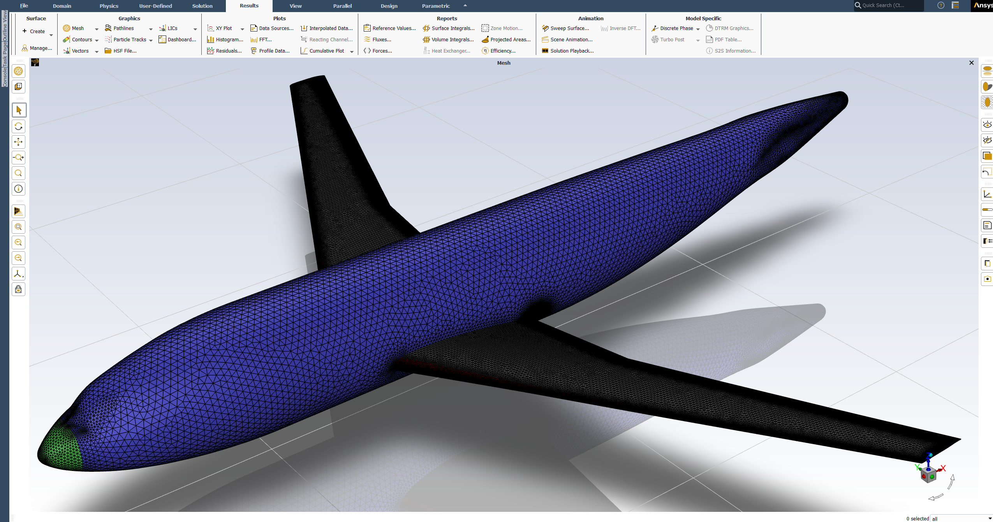The height and width of the screenshot is (522, 993).
Task: Open Interpolated Data dialog
Action: pyautogui.click(x=326, y=28)
